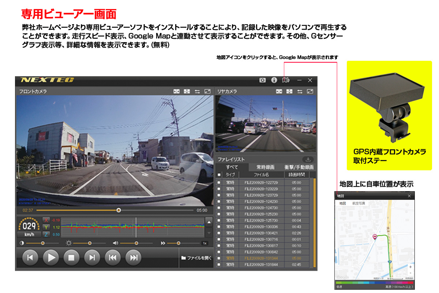This screenshot has width=439, height=293.
Task: Open Google Map via the map icon
Action: click(x=285, y=80)
